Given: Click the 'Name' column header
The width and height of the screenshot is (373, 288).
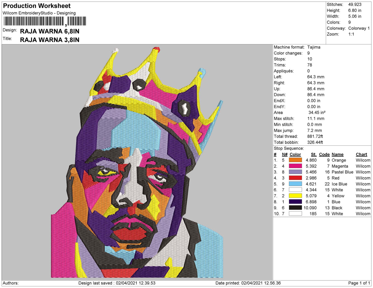Looking at the screenshot, I should (x=338, y=154).
